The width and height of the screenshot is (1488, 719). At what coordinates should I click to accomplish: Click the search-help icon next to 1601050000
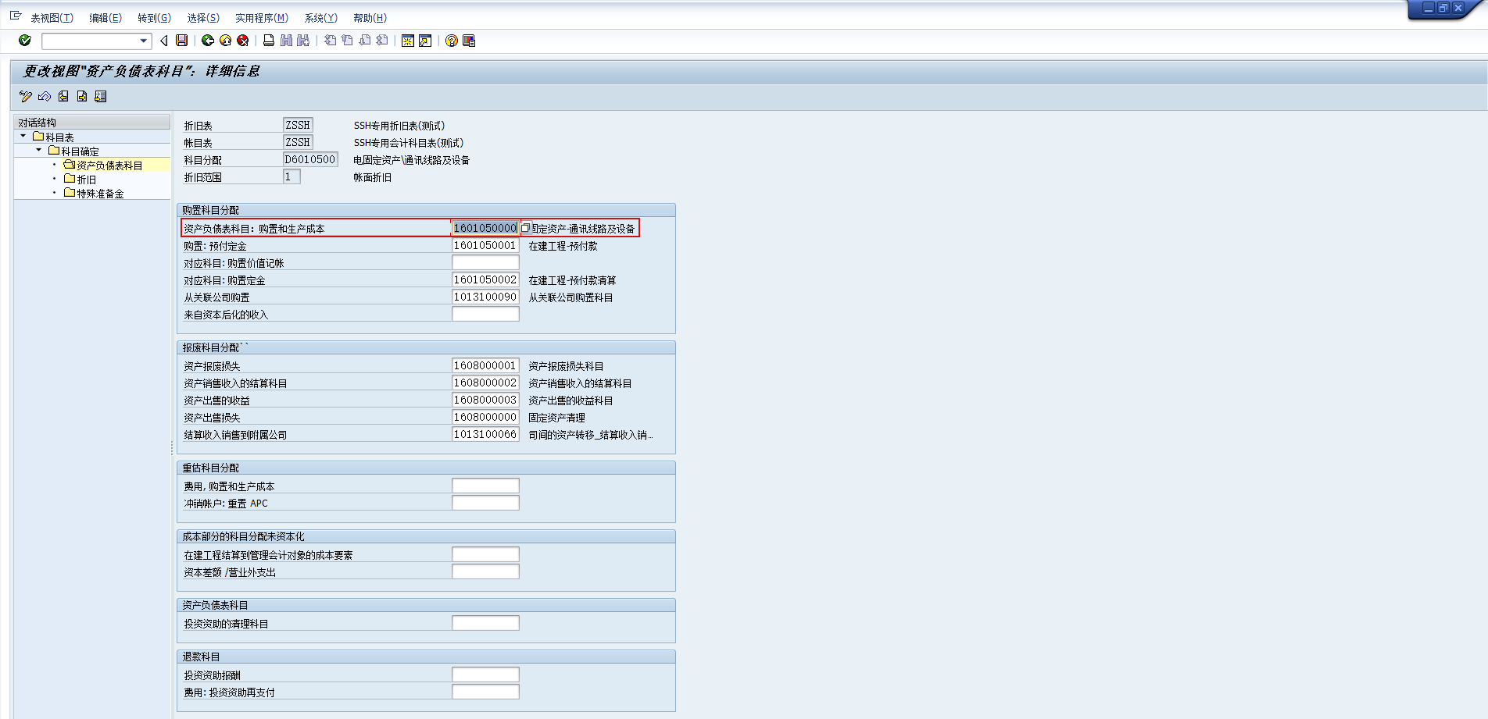tap(526, 228)
